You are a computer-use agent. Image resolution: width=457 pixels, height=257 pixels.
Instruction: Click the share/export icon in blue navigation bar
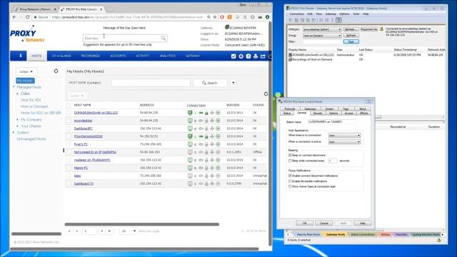[x=263, y=56]
